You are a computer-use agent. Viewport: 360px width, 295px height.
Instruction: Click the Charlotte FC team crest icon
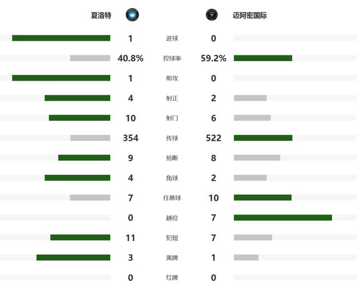pyautogui.click(x=132, y=15)
